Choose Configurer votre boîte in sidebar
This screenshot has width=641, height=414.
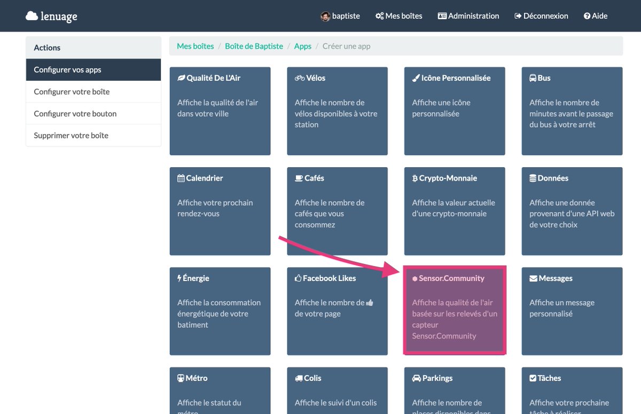coord(93,91)
